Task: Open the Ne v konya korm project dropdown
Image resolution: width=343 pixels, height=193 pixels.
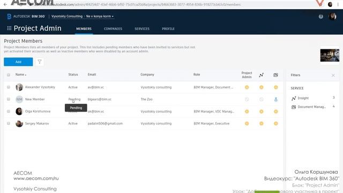Action: (x=100, y=17)
